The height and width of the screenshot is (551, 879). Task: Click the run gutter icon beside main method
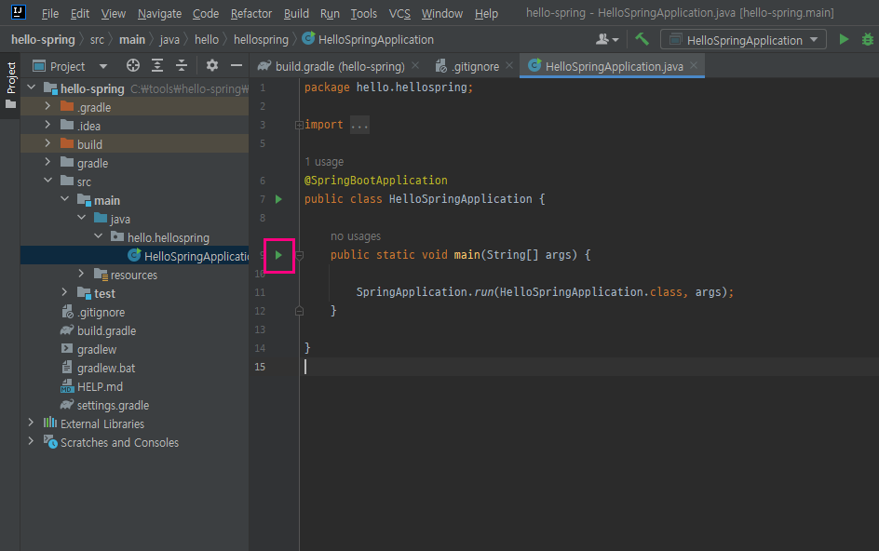278,255
